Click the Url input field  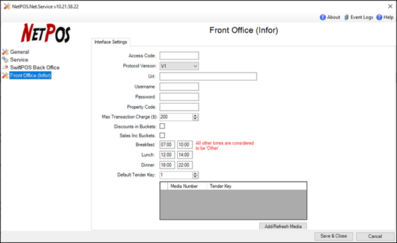208,77
